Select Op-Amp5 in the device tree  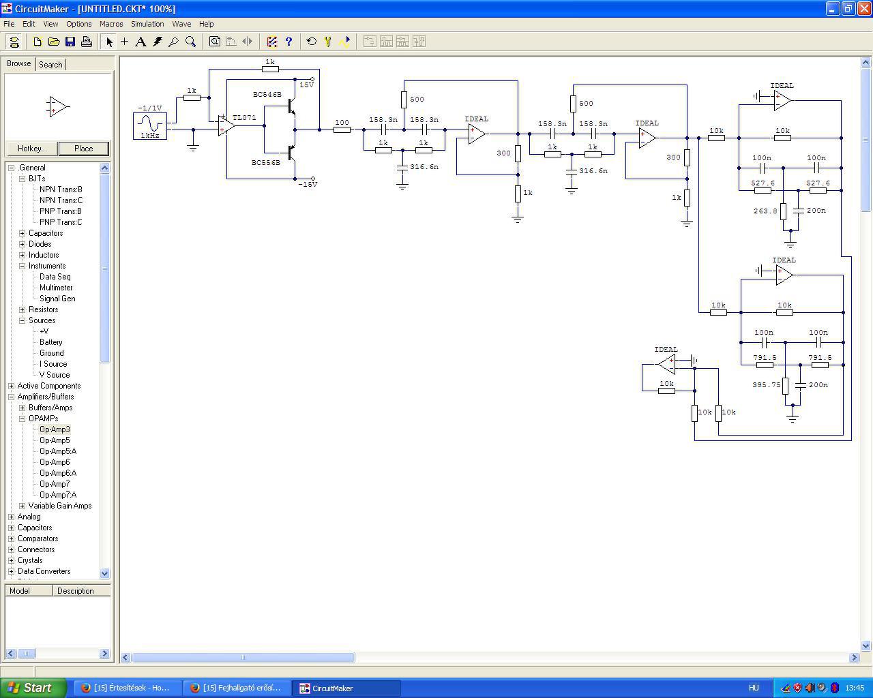point(55,440)
